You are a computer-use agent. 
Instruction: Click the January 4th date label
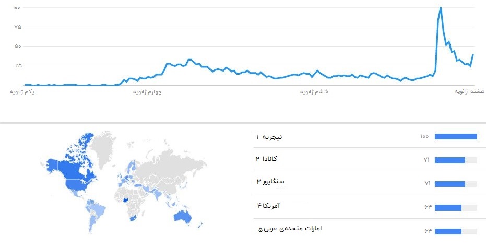pos(147,92)
